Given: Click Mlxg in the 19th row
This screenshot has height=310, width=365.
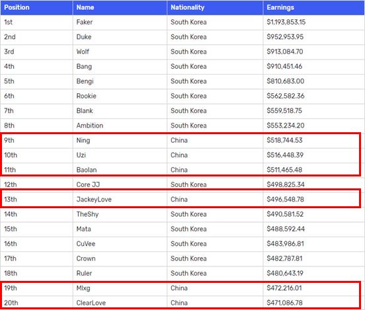Looking at the screenshot, I should pyautogui.click(x=83, y=288).
